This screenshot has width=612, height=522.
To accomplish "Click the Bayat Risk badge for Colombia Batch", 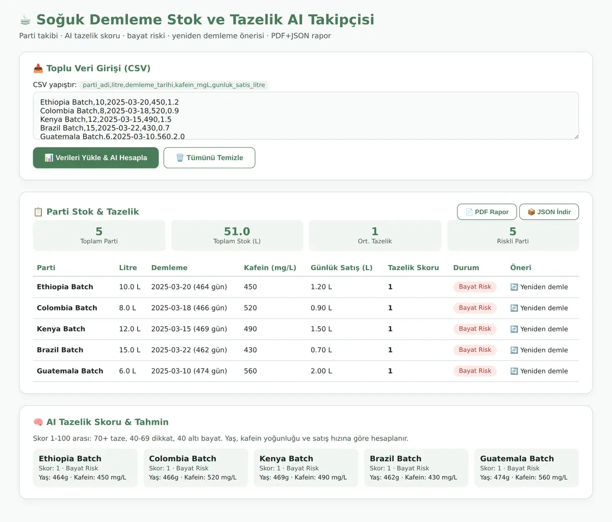I will pos(475,308).
